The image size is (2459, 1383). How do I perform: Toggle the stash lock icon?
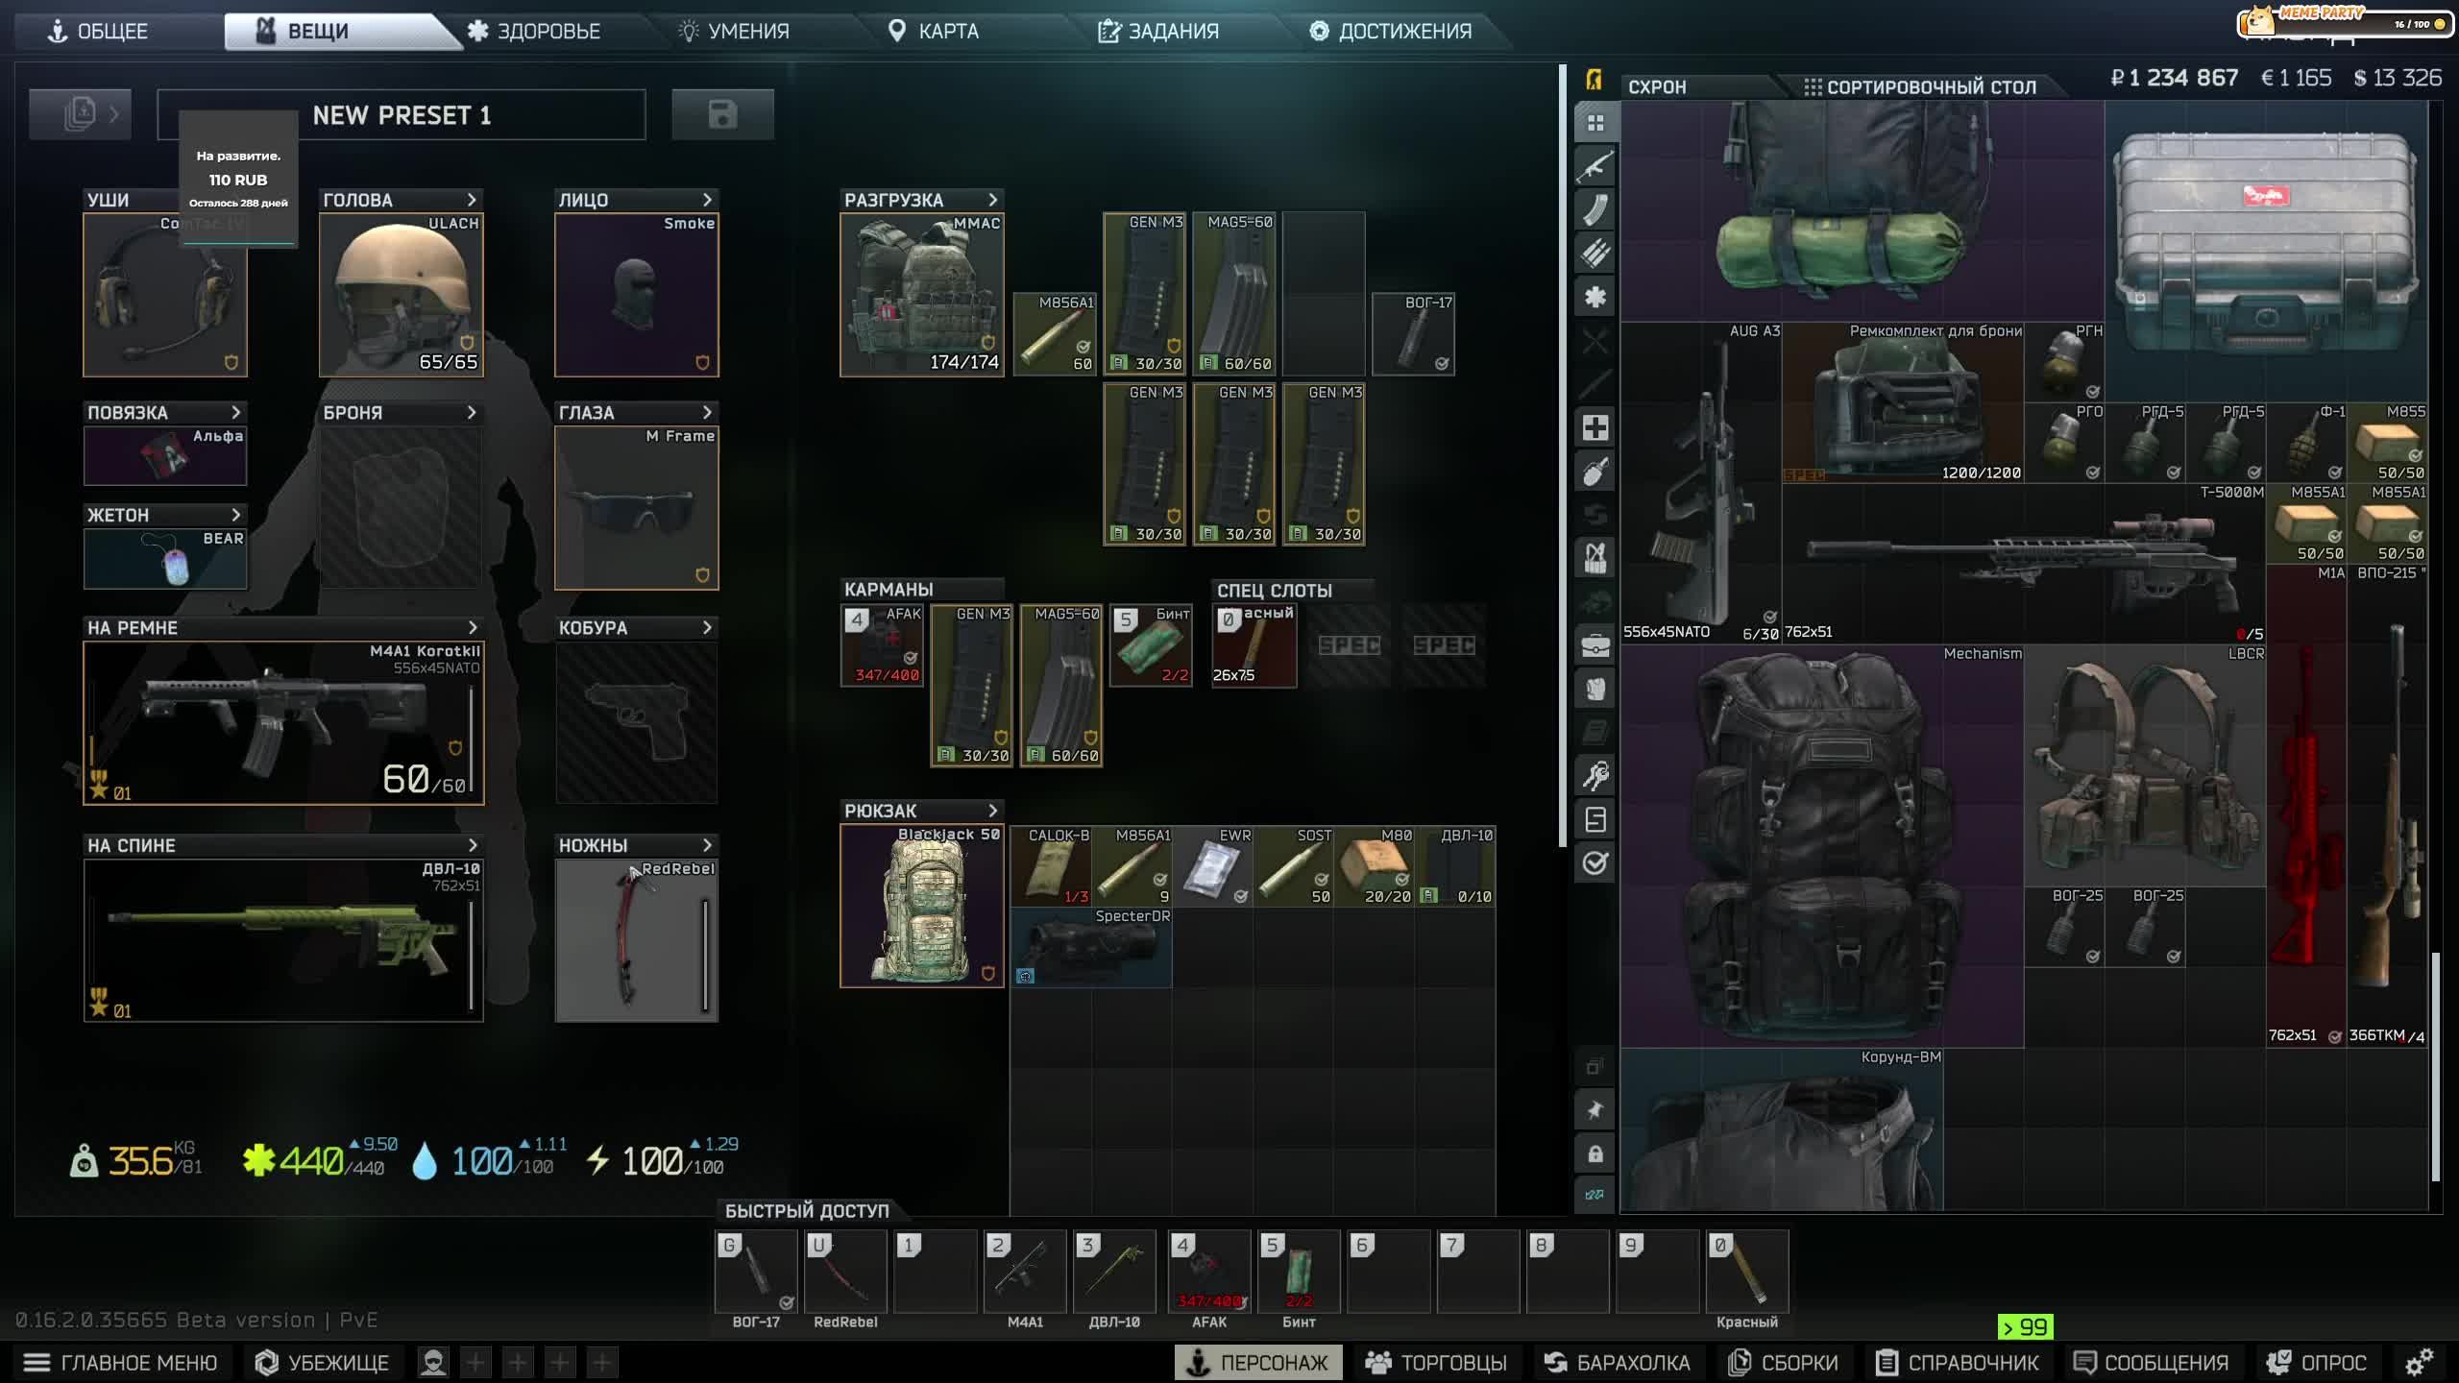1595,1153
